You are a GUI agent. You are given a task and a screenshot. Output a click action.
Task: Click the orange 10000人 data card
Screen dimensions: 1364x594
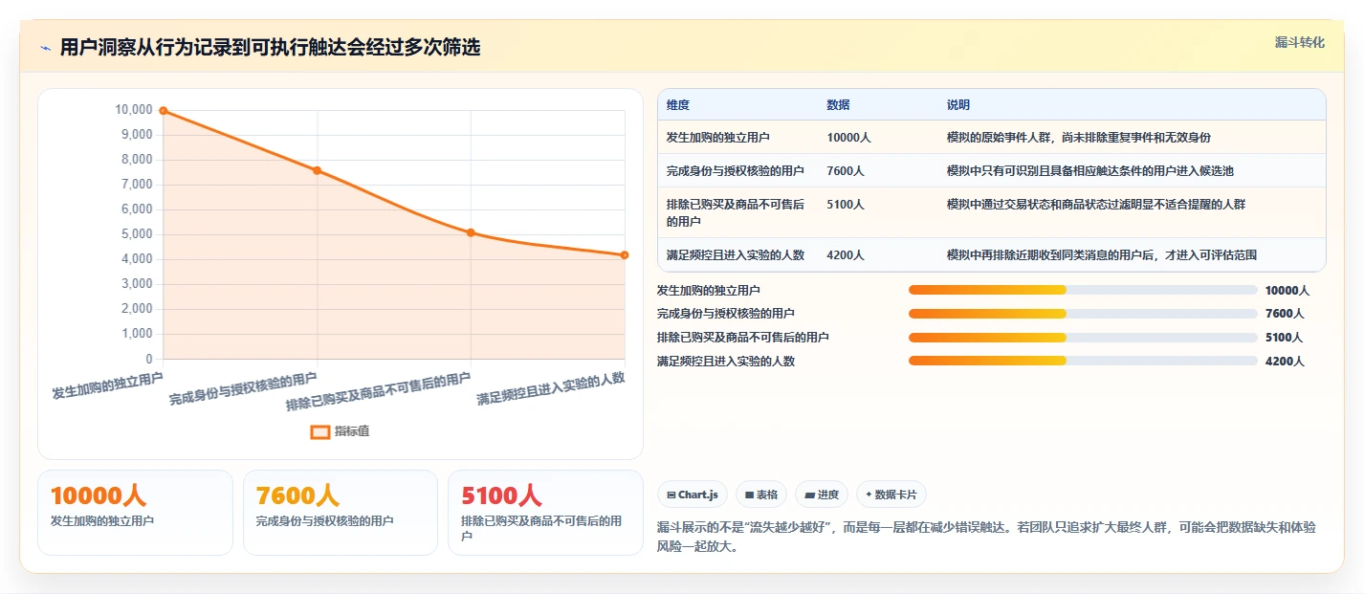tap(135, 512)
